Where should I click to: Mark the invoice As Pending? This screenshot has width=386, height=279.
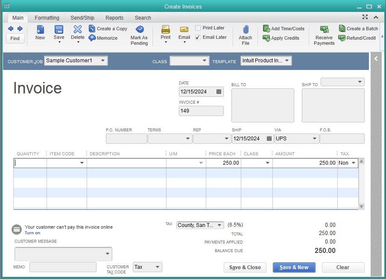click(x=139, y=36)
